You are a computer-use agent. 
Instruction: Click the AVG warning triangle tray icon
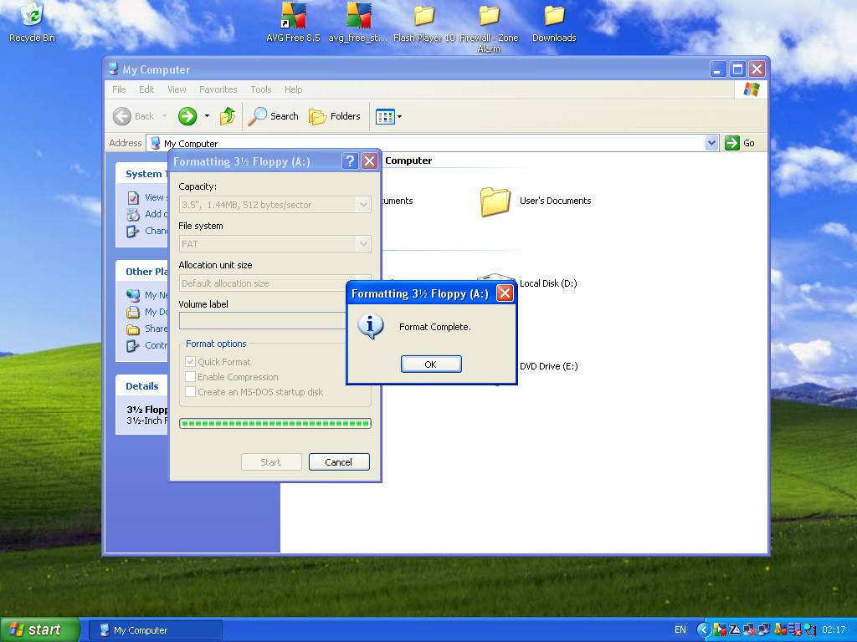780,630
